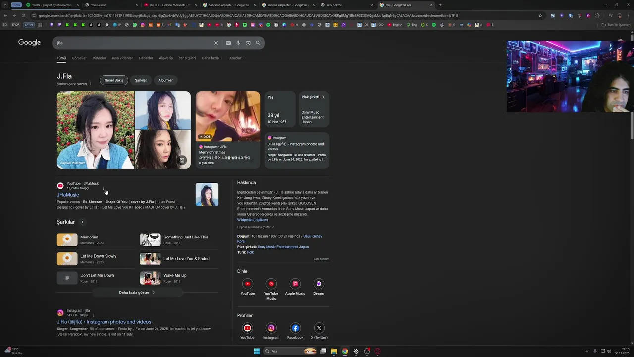Play the Merry Christmas Instagram video thumbnail
634x357 pixels.
[227, 116]
